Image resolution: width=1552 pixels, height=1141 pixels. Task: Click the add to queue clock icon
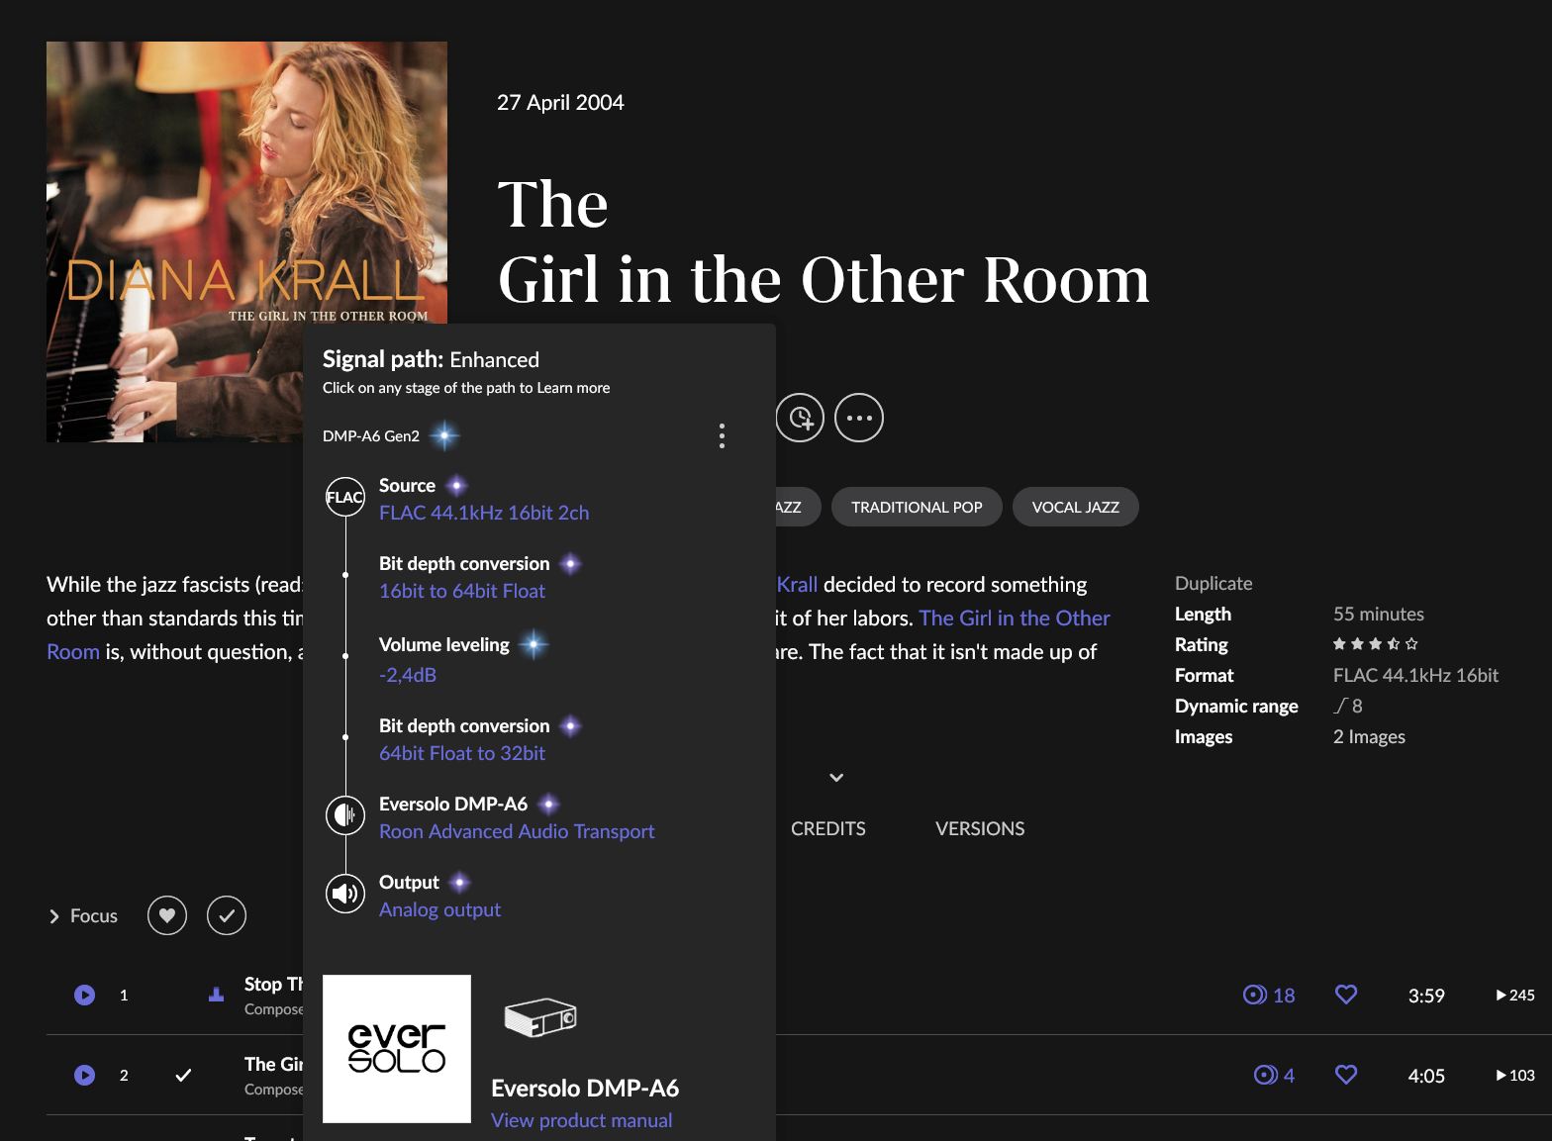800,418
